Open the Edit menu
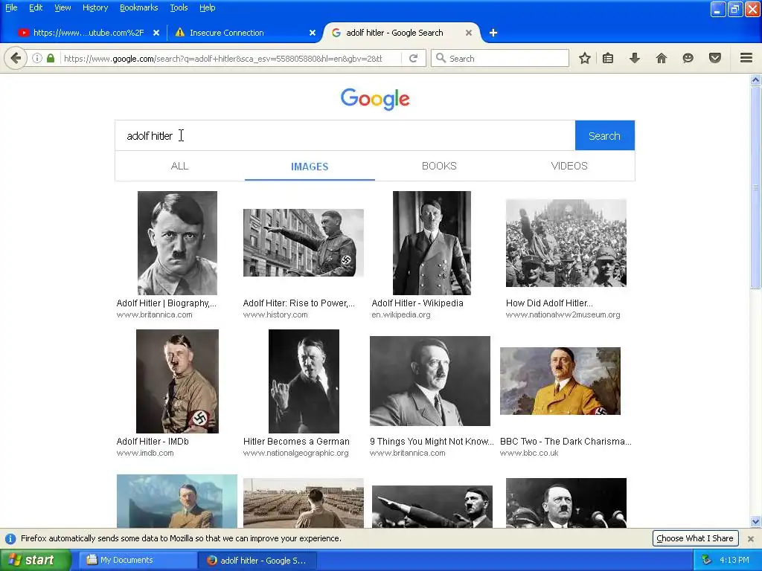 tap(36, 7)
